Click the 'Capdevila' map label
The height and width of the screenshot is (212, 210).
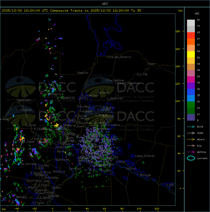click(x=68, y=98)
